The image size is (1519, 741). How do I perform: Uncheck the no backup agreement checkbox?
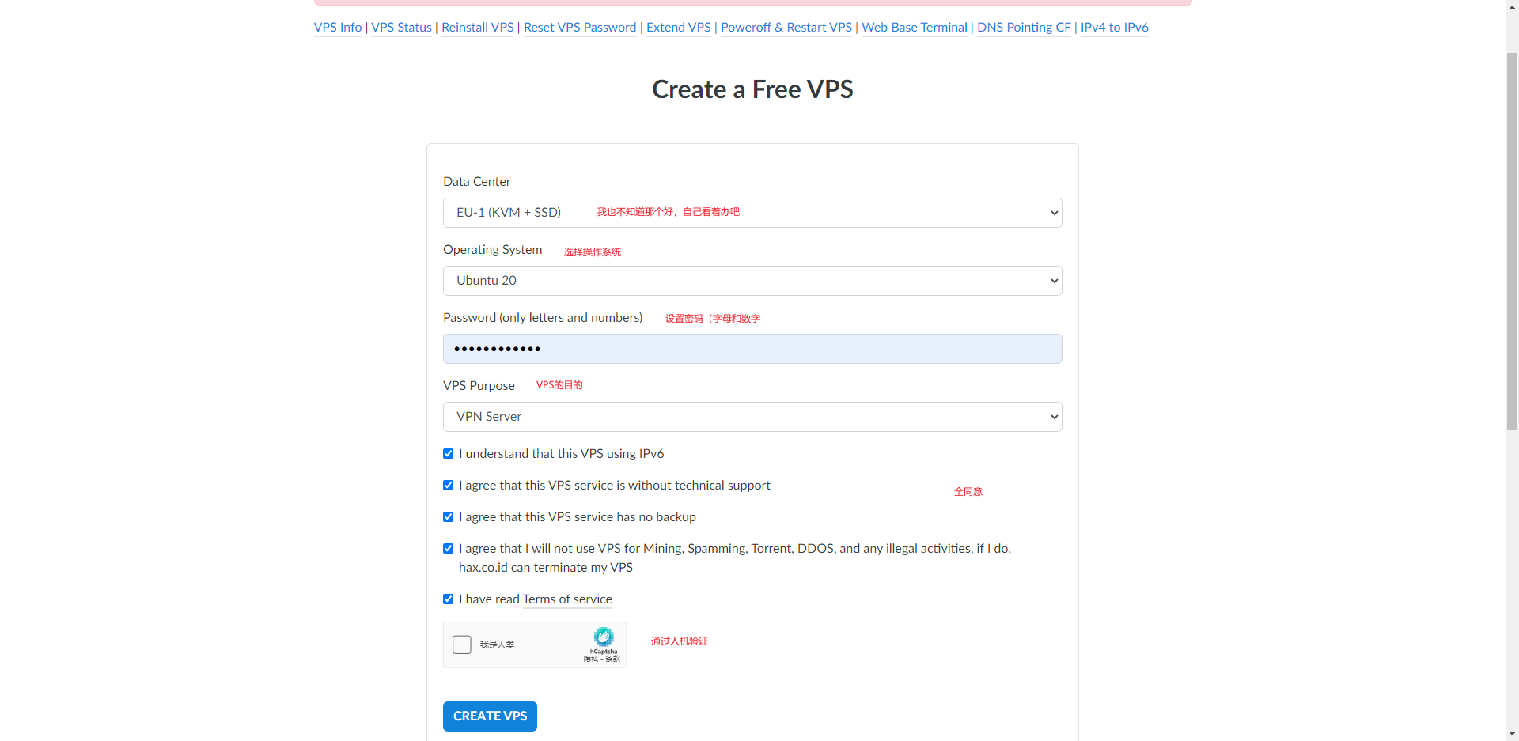(449, 516)
